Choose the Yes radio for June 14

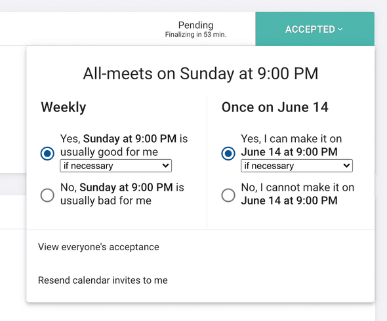(x=228, y=153)
